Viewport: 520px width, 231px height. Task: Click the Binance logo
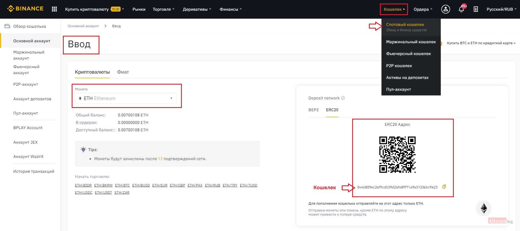[25, 9]
